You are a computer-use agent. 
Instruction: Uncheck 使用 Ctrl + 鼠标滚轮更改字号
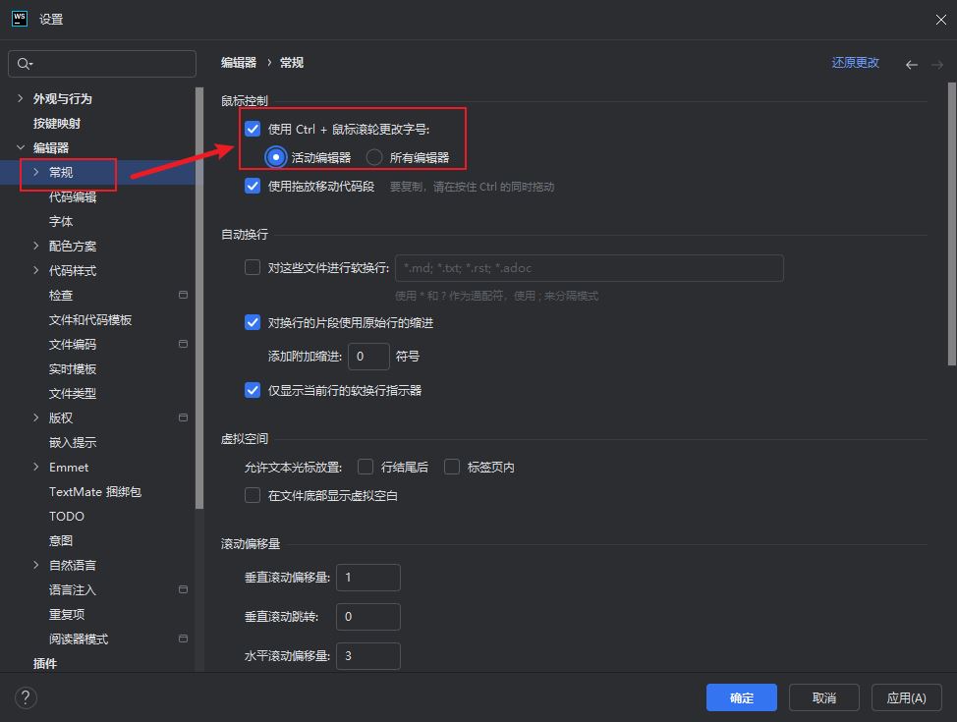click(x=253, y=129)
